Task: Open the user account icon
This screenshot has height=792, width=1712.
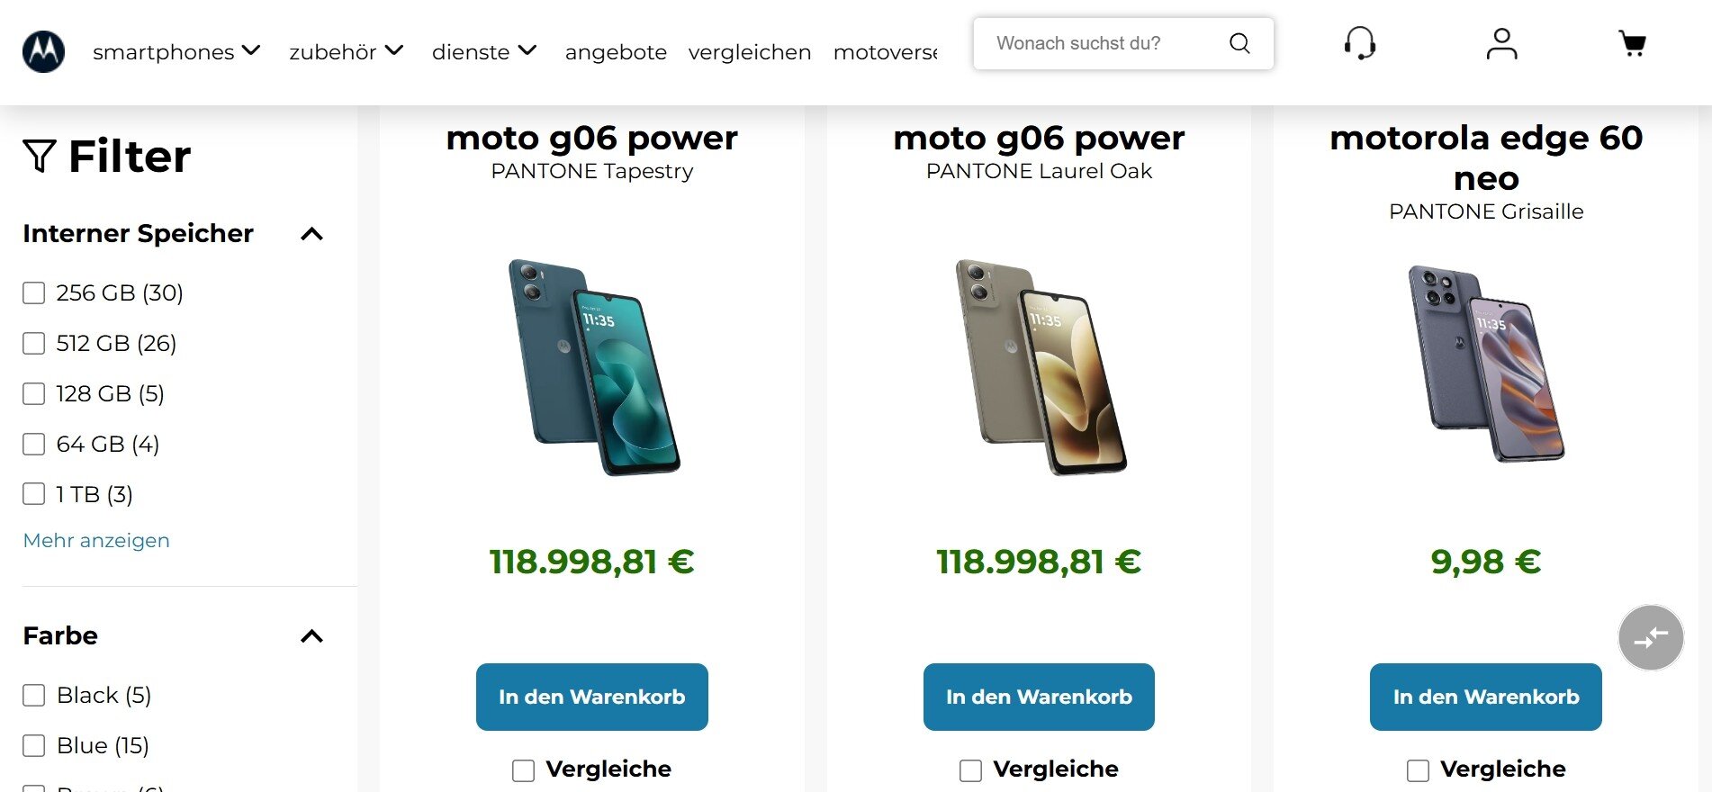Action: (x=1501, y=43)
